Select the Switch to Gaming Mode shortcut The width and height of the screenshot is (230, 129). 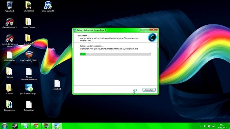10,41
